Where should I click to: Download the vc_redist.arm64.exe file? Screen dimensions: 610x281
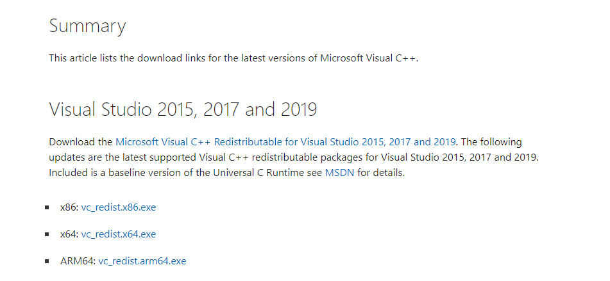(x=142, y=261)
